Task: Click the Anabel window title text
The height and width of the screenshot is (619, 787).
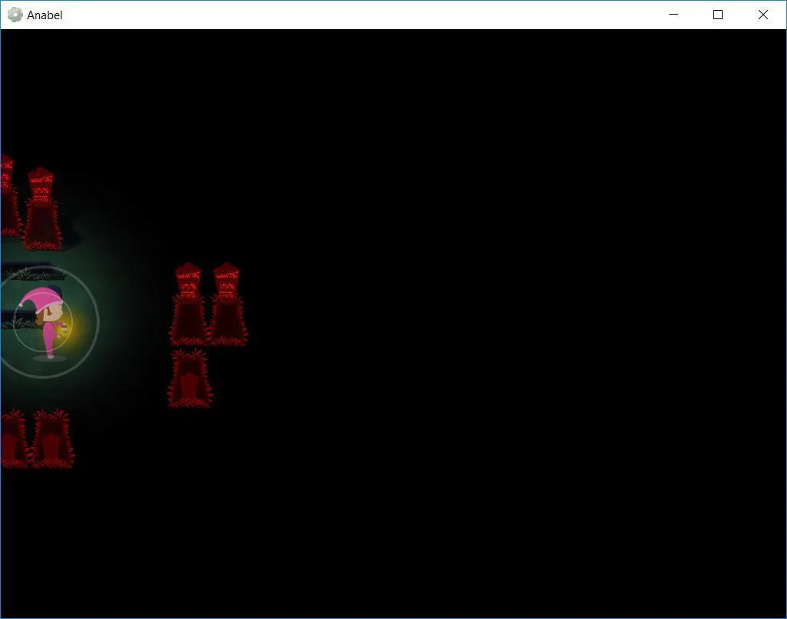Action: tap(44, 15)
